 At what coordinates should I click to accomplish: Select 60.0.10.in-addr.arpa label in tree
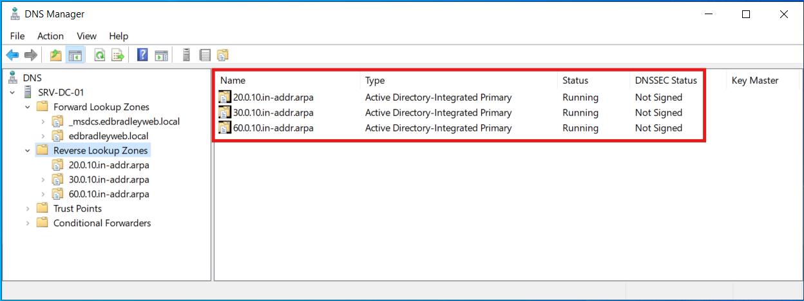click(x=109, y=194)
